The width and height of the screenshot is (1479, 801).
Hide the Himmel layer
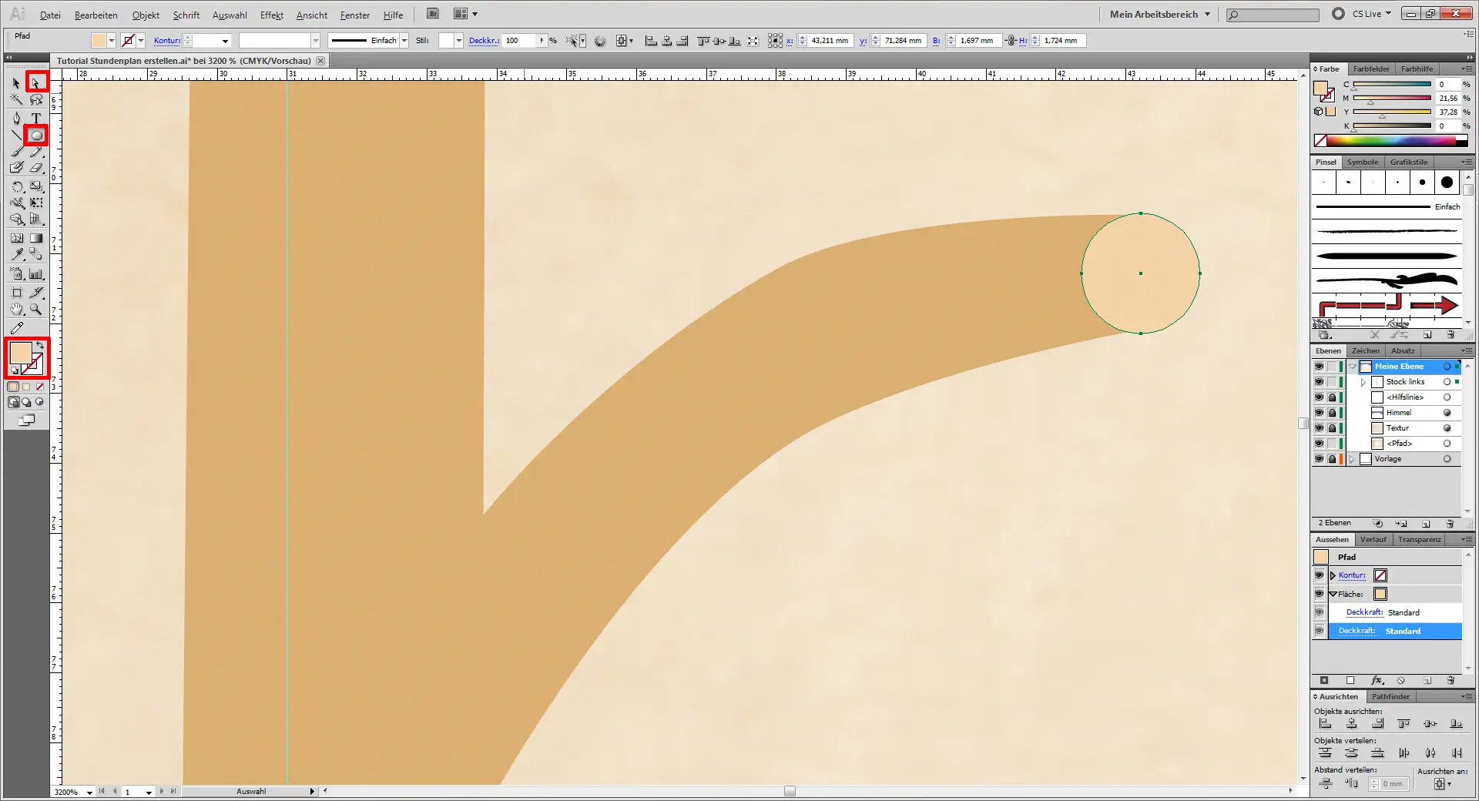pyautogui.click(x=1319, y=413)
